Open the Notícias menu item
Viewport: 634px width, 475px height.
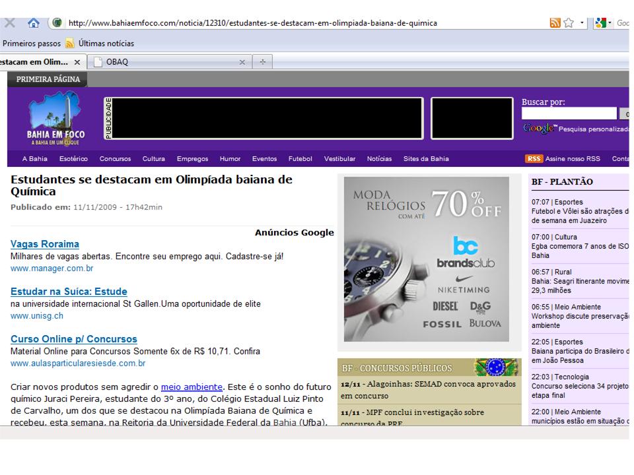pos(379,159)
